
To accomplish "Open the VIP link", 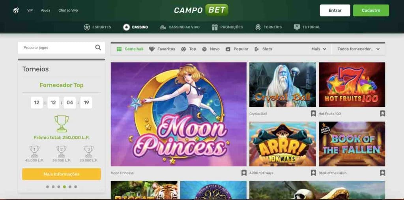I will click(x=30, y=11).
